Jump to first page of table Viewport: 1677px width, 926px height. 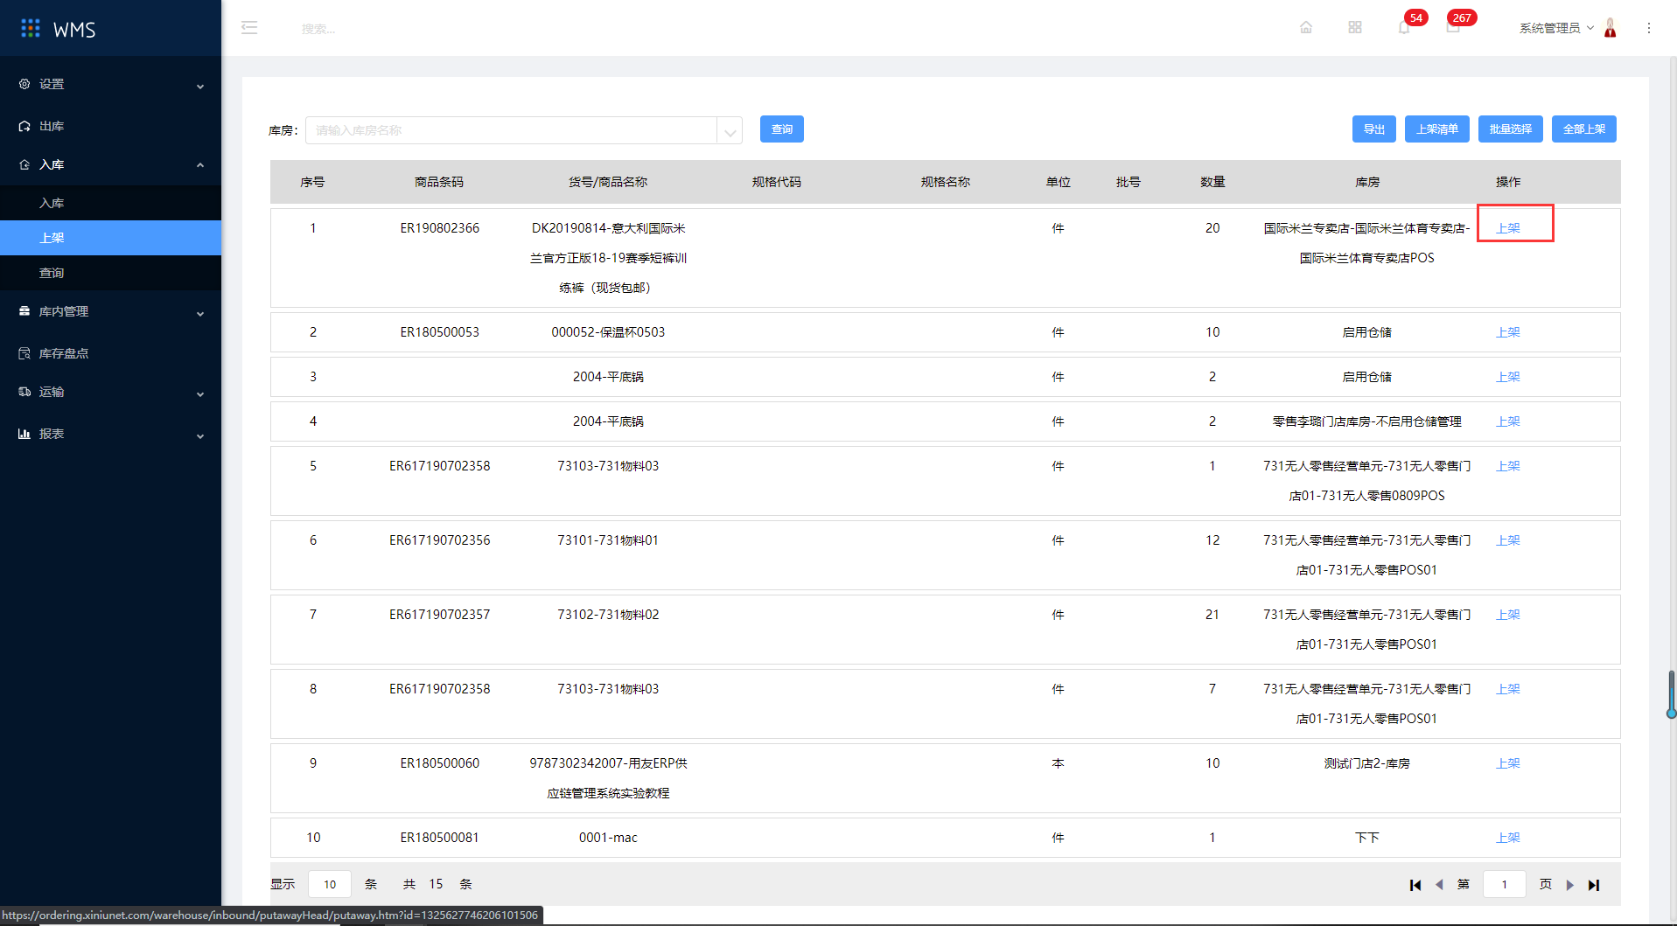click(x=1415, y=885)
